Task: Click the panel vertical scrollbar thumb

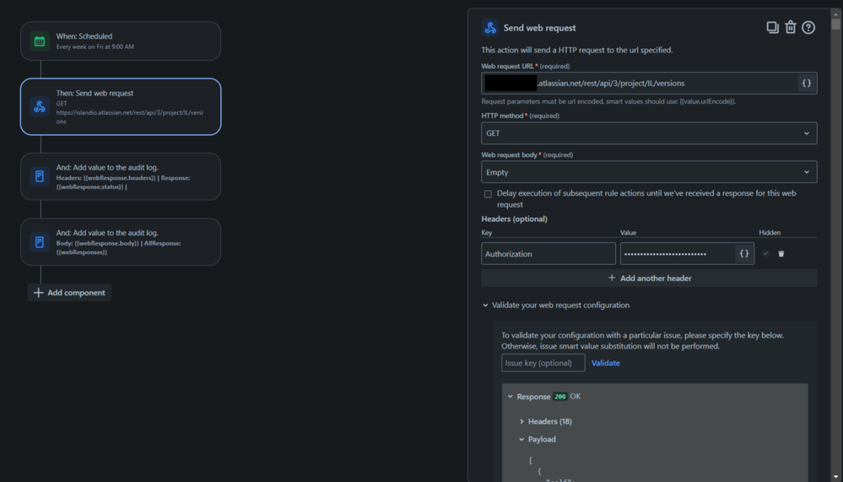Action: 835,24
